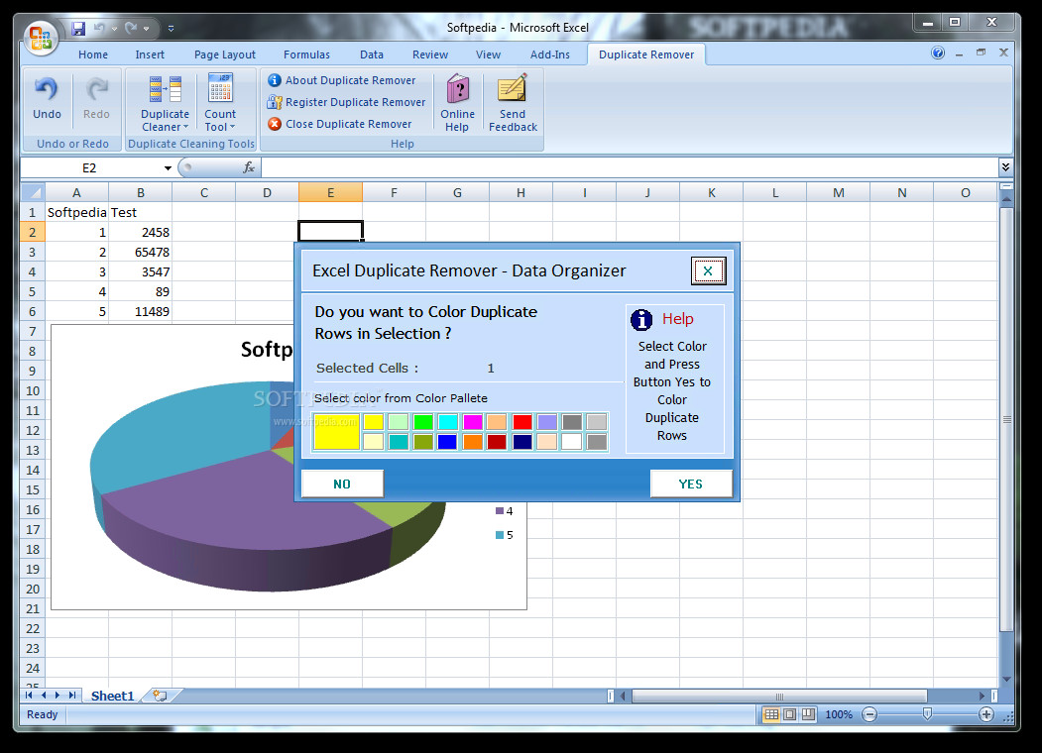Select the row 4 header
Image resolution: width=1042 pixels, height=753 pixels.
33,271
